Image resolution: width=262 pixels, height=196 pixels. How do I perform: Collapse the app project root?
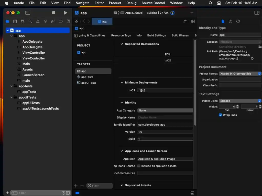pos(8,30)
